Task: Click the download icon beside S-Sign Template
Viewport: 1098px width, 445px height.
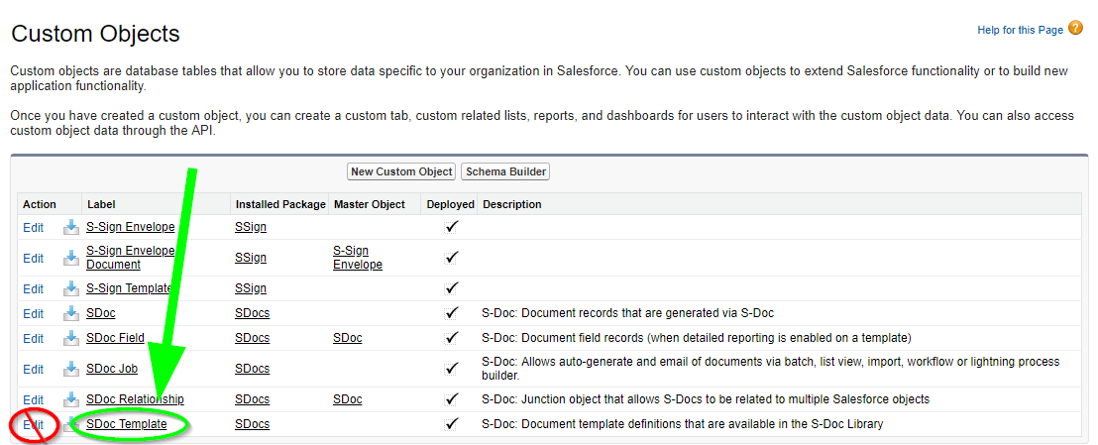Action: pos(70,288)
